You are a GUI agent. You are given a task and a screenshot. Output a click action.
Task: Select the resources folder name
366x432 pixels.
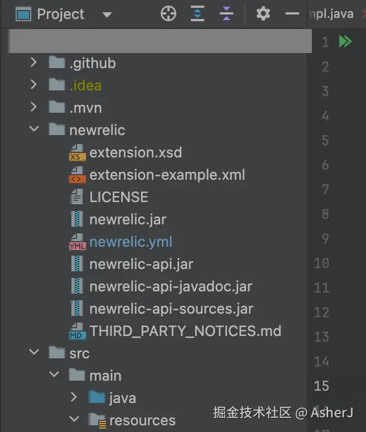(x=142, y=421)
